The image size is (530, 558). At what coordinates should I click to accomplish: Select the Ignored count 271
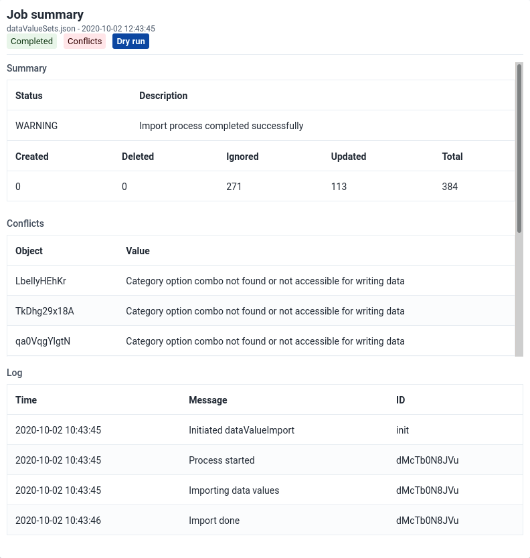tap(234, 187)
